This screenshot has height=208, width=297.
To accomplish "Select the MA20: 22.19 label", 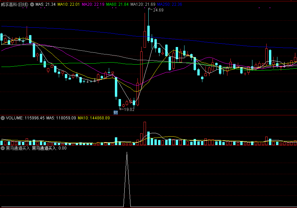I will (x=93, y=4).
